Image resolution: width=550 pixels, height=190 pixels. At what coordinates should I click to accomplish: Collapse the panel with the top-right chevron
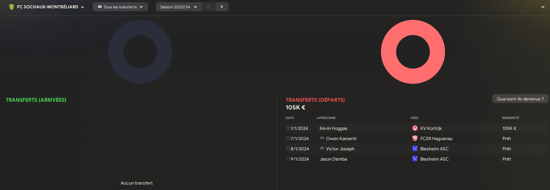(x=543, y=7)
